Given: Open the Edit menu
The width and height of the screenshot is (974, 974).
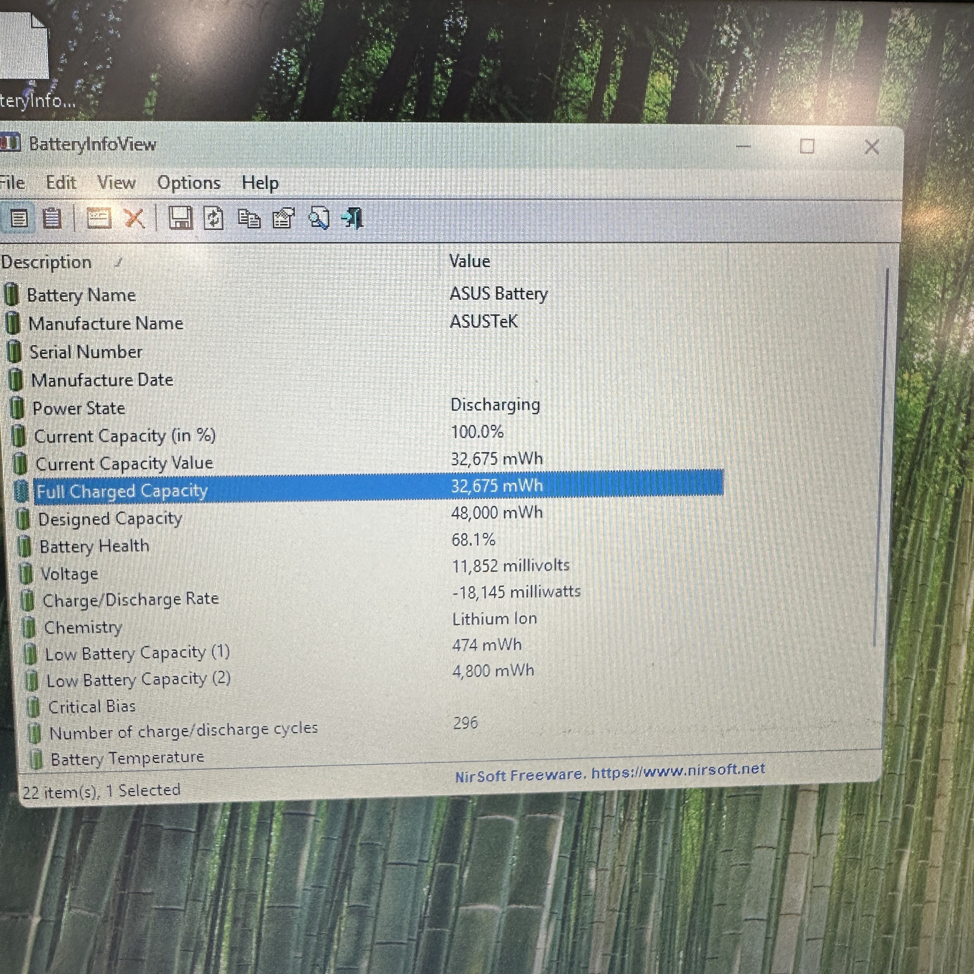Looking at the screenshot, I should pos(61,183).
